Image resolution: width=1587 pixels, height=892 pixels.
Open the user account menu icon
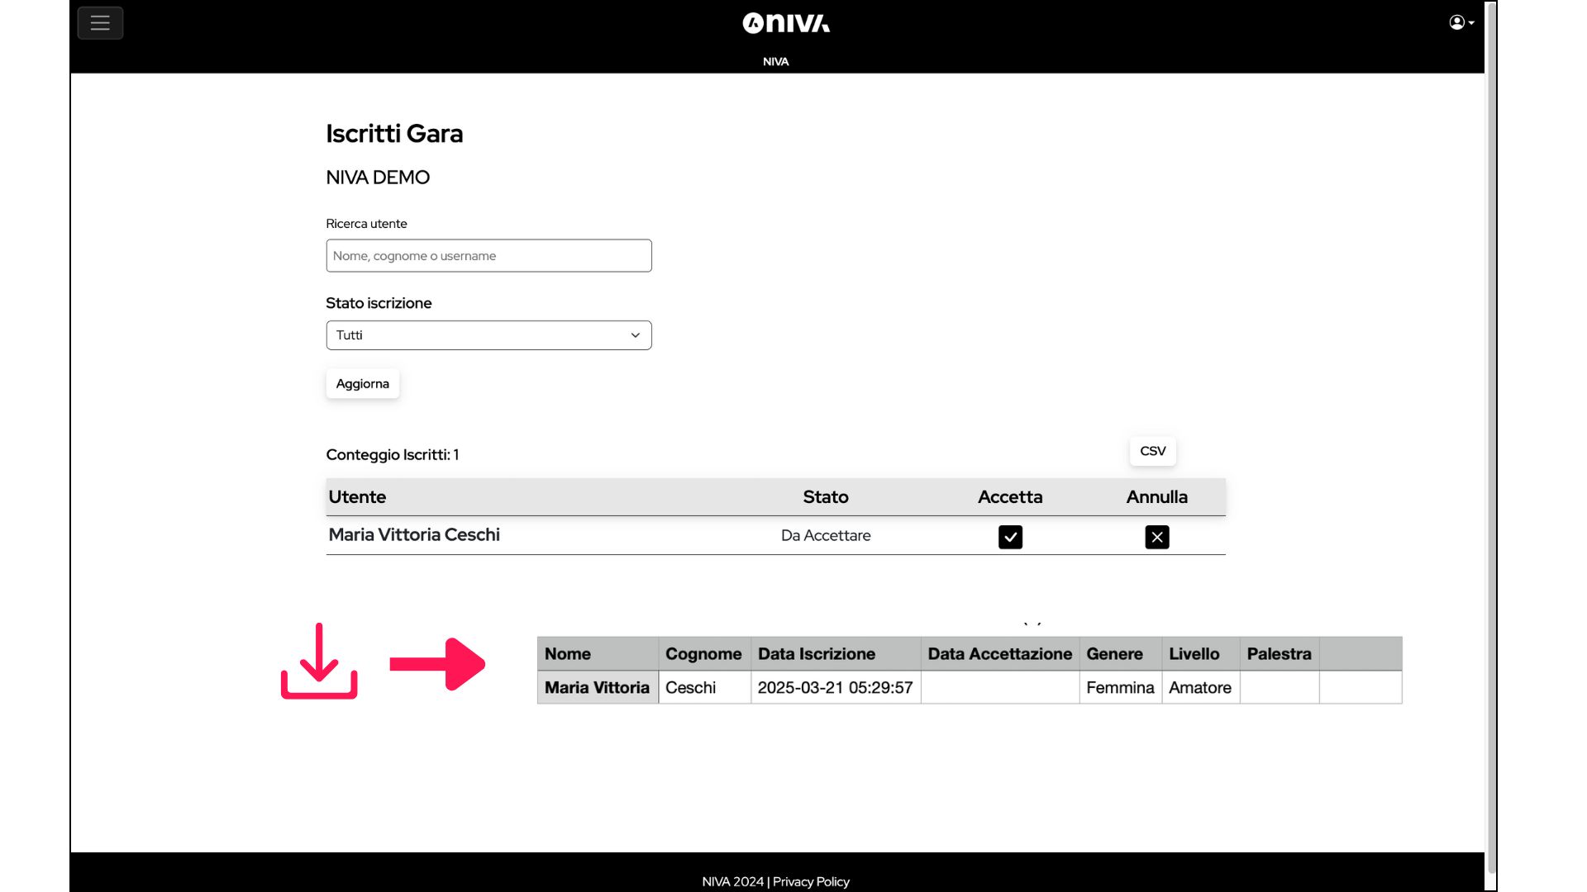pyautogui.click(x=1456, y=22)
